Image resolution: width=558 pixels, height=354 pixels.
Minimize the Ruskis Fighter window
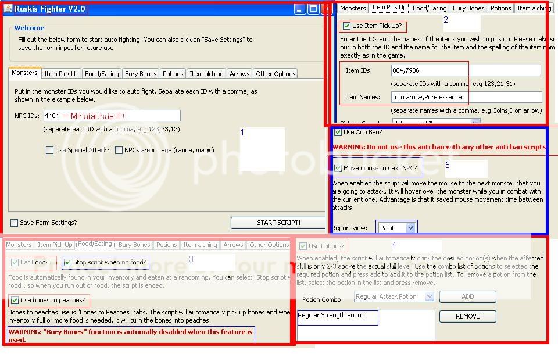[x=299, y=9]
